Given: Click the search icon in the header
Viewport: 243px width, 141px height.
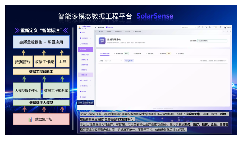Looking at the screenshot, I should (x=203, y=27).
